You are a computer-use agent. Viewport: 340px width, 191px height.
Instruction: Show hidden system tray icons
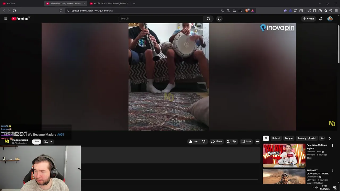(312, 188)
